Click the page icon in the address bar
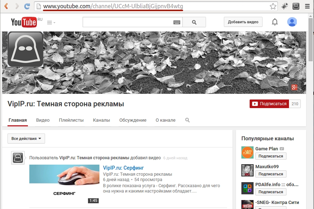The height and width of the screenshot is (209, 314). click(39, 6)
